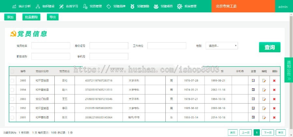The image size is (293, 137).
Task: Click ID number 430721197607283716 cell
Action: pos(99,81)
